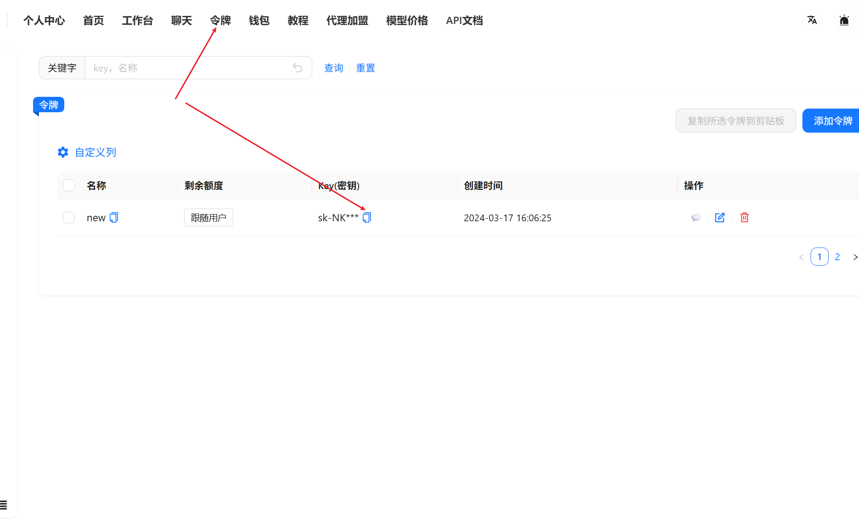Toggle the sidebar hamburger menu icon
The image size is (859, 519).
4,505
